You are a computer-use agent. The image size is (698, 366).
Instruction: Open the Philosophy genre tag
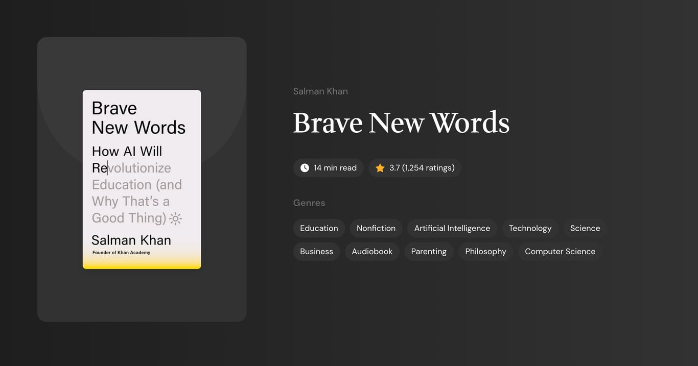click(485, 251)
